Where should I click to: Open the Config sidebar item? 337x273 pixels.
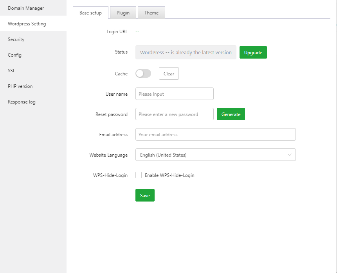[14, 55]
